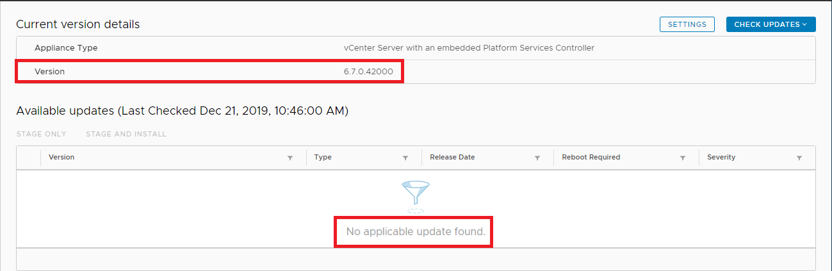Select the version number 6.7.0.42000
Viewport: 832px width, 271px height.
(368, 72)
